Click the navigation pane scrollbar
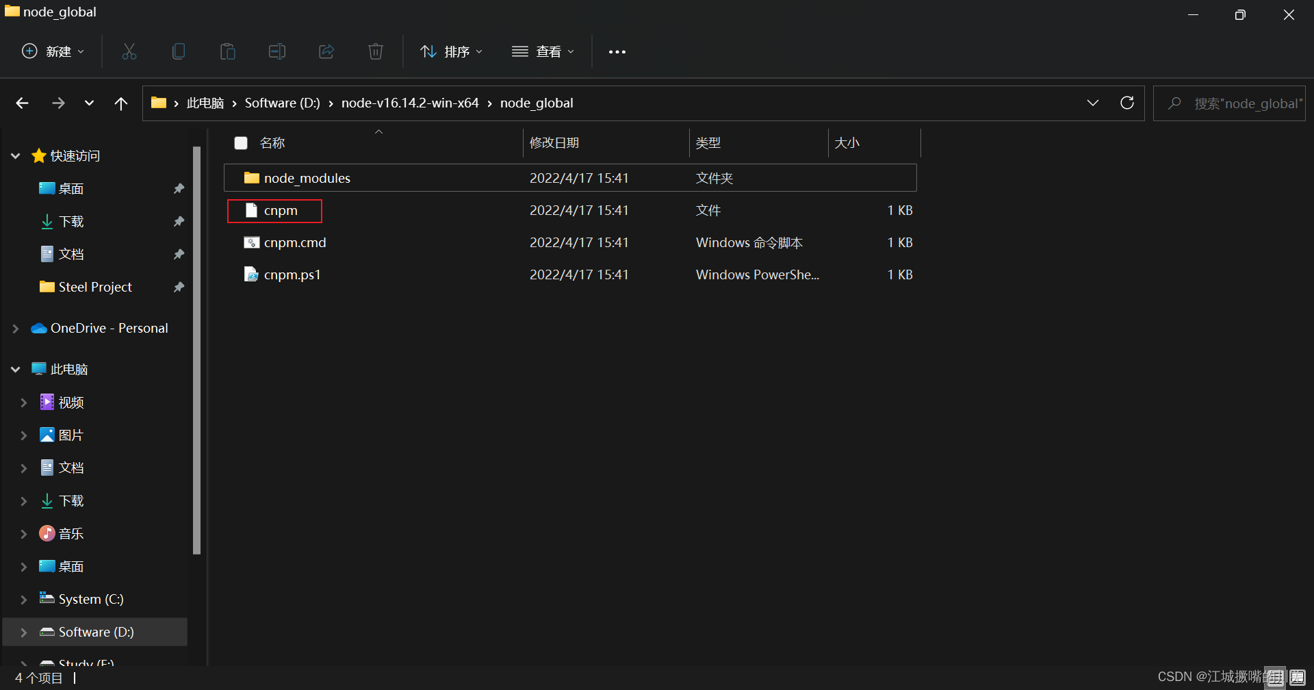The height and width of the screenshot is (690, 1314). click(197, 350)
